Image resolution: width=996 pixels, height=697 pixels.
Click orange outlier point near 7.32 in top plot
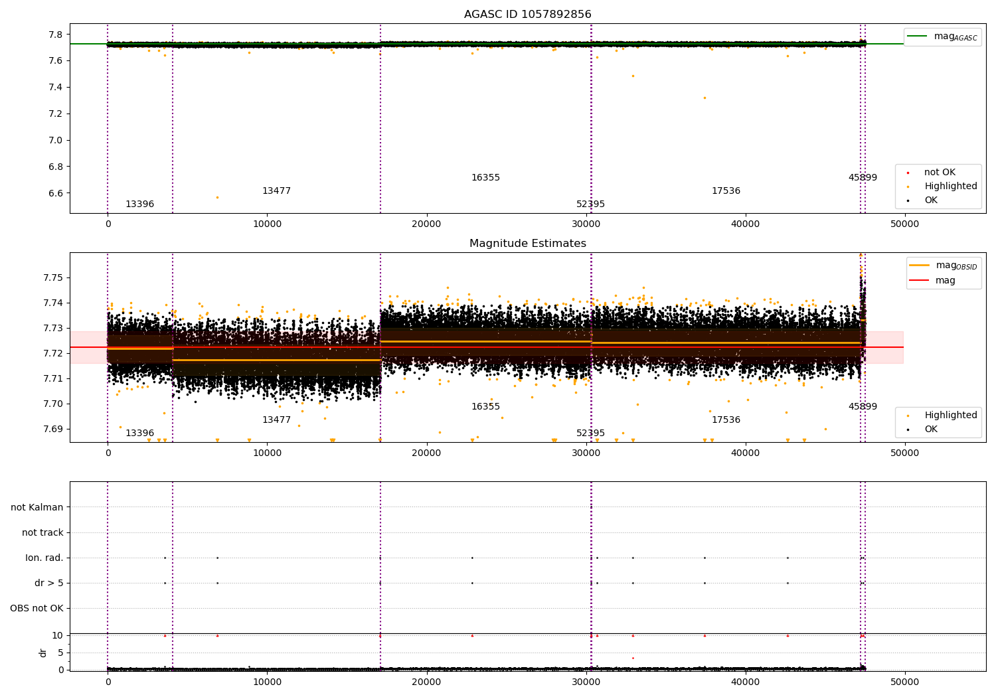point(705,98)
